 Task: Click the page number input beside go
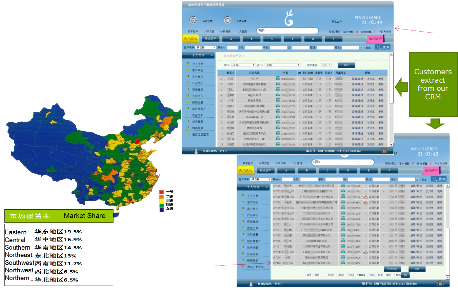398,276
